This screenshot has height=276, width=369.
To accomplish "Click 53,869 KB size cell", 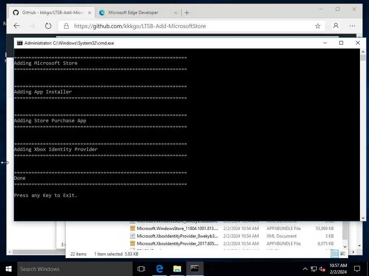I will tap(325, 228).
